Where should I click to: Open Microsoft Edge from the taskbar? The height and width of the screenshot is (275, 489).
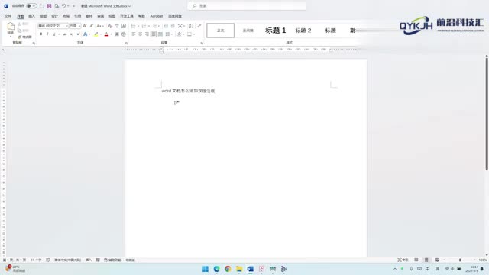[x=216, y=269]
